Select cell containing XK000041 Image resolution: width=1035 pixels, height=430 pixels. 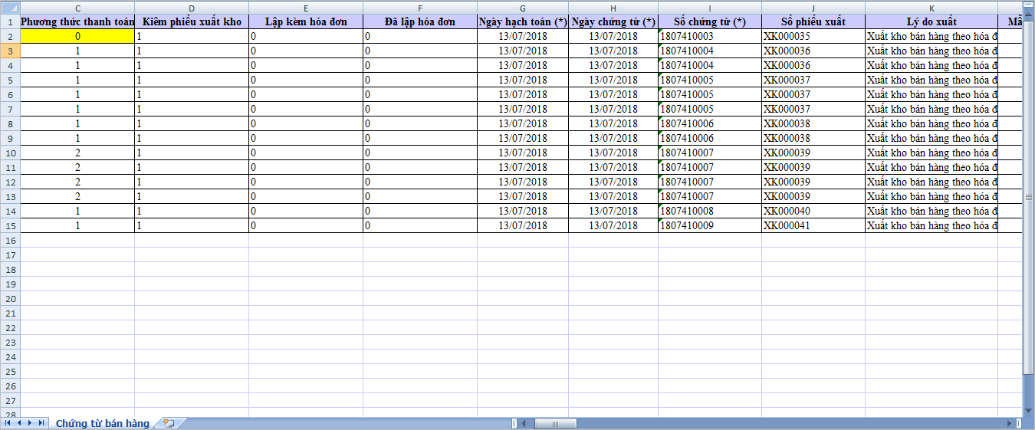click(813, 225)
